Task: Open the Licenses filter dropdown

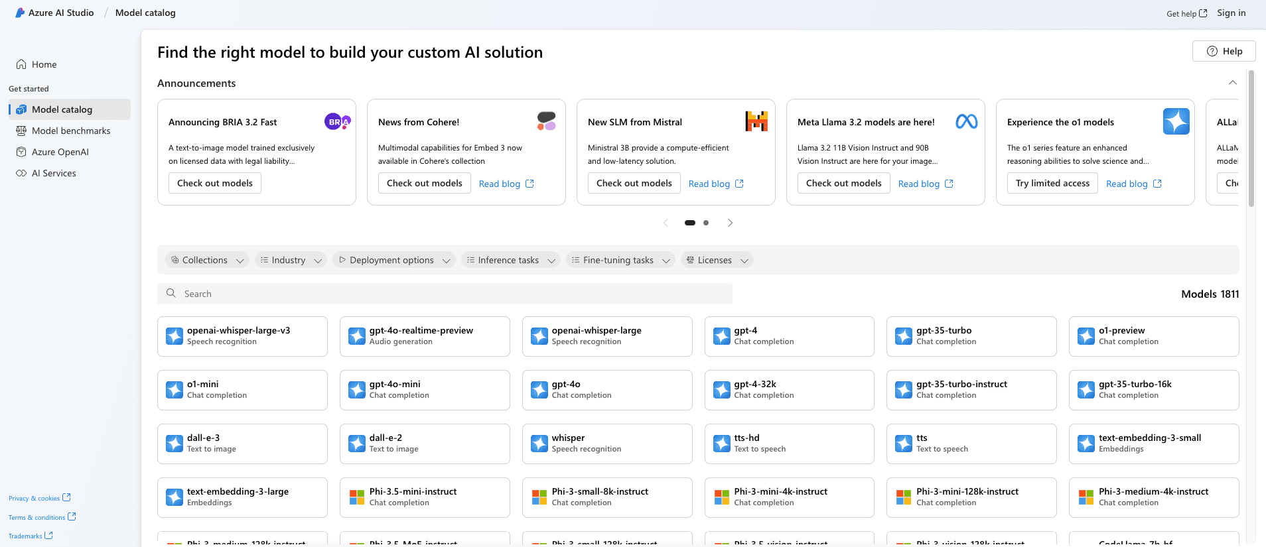Action: tap(717, 260)
